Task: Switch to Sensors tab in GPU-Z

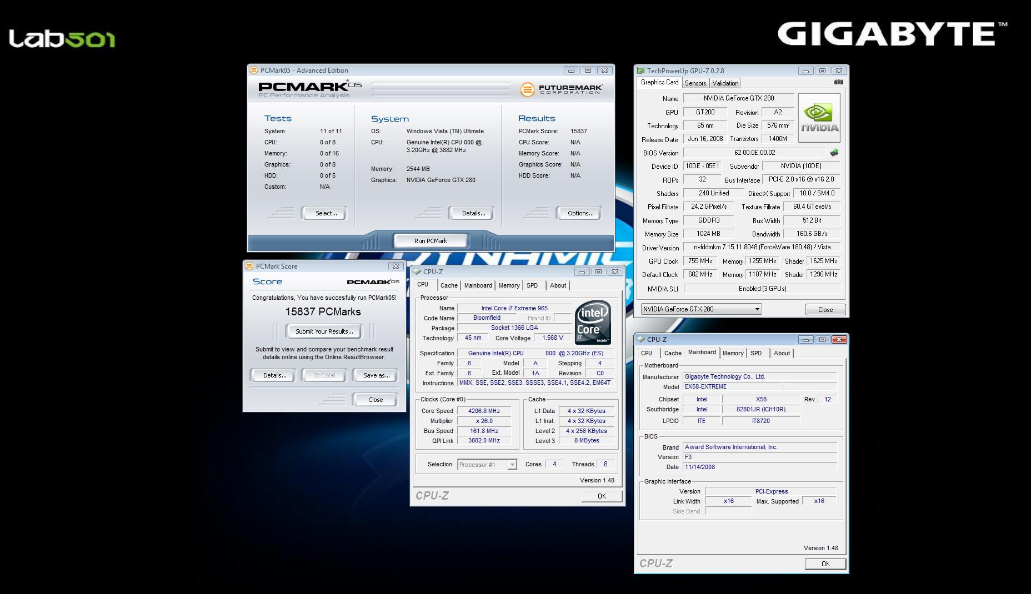Action: 695,83
